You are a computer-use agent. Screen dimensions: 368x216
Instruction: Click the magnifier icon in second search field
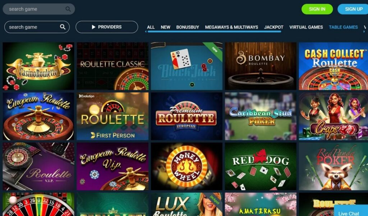63,27
